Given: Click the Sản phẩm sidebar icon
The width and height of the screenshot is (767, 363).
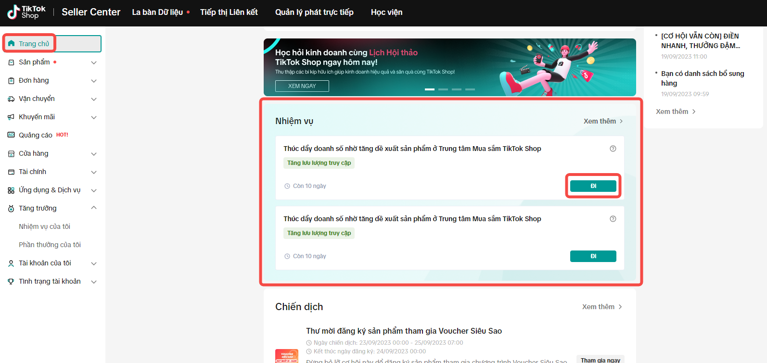Looking at the screenshot, I should (11, 63).
